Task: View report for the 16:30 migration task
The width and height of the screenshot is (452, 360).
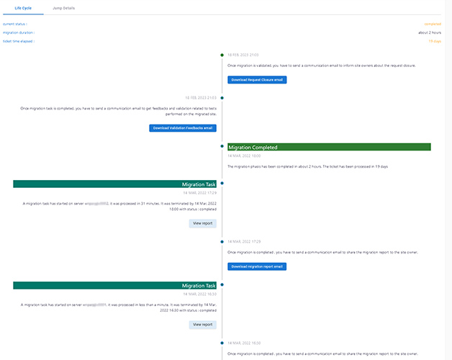Action: (x=202, y=325)
